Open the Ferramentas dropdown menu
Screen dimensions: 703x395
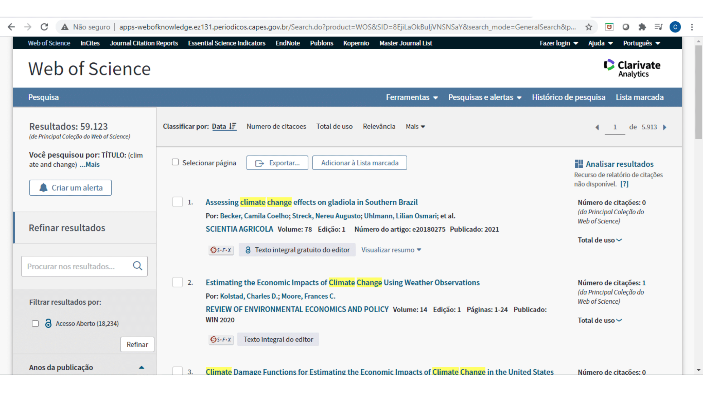411,97
